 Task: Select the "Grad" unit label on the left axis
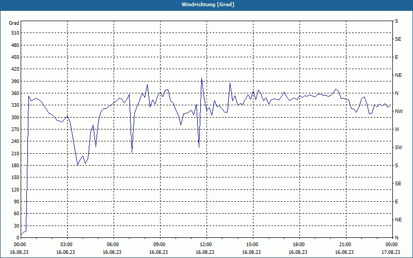click(14, 23)
